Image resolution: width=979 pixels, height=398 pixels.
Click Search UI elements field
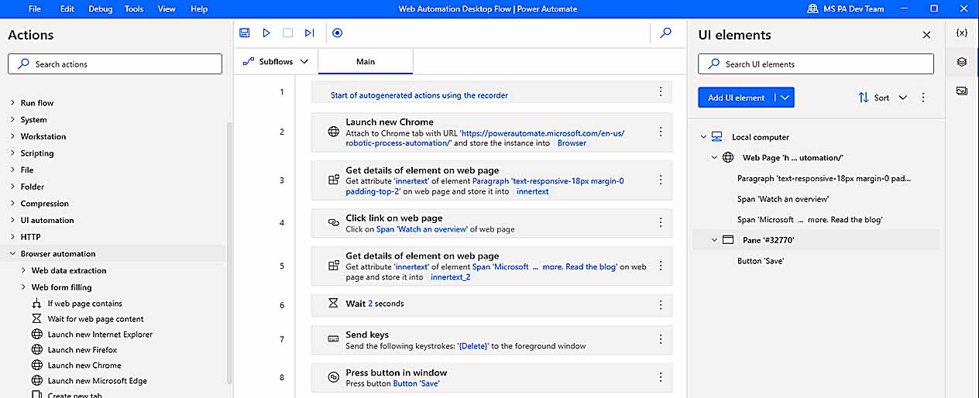point(816,64)
